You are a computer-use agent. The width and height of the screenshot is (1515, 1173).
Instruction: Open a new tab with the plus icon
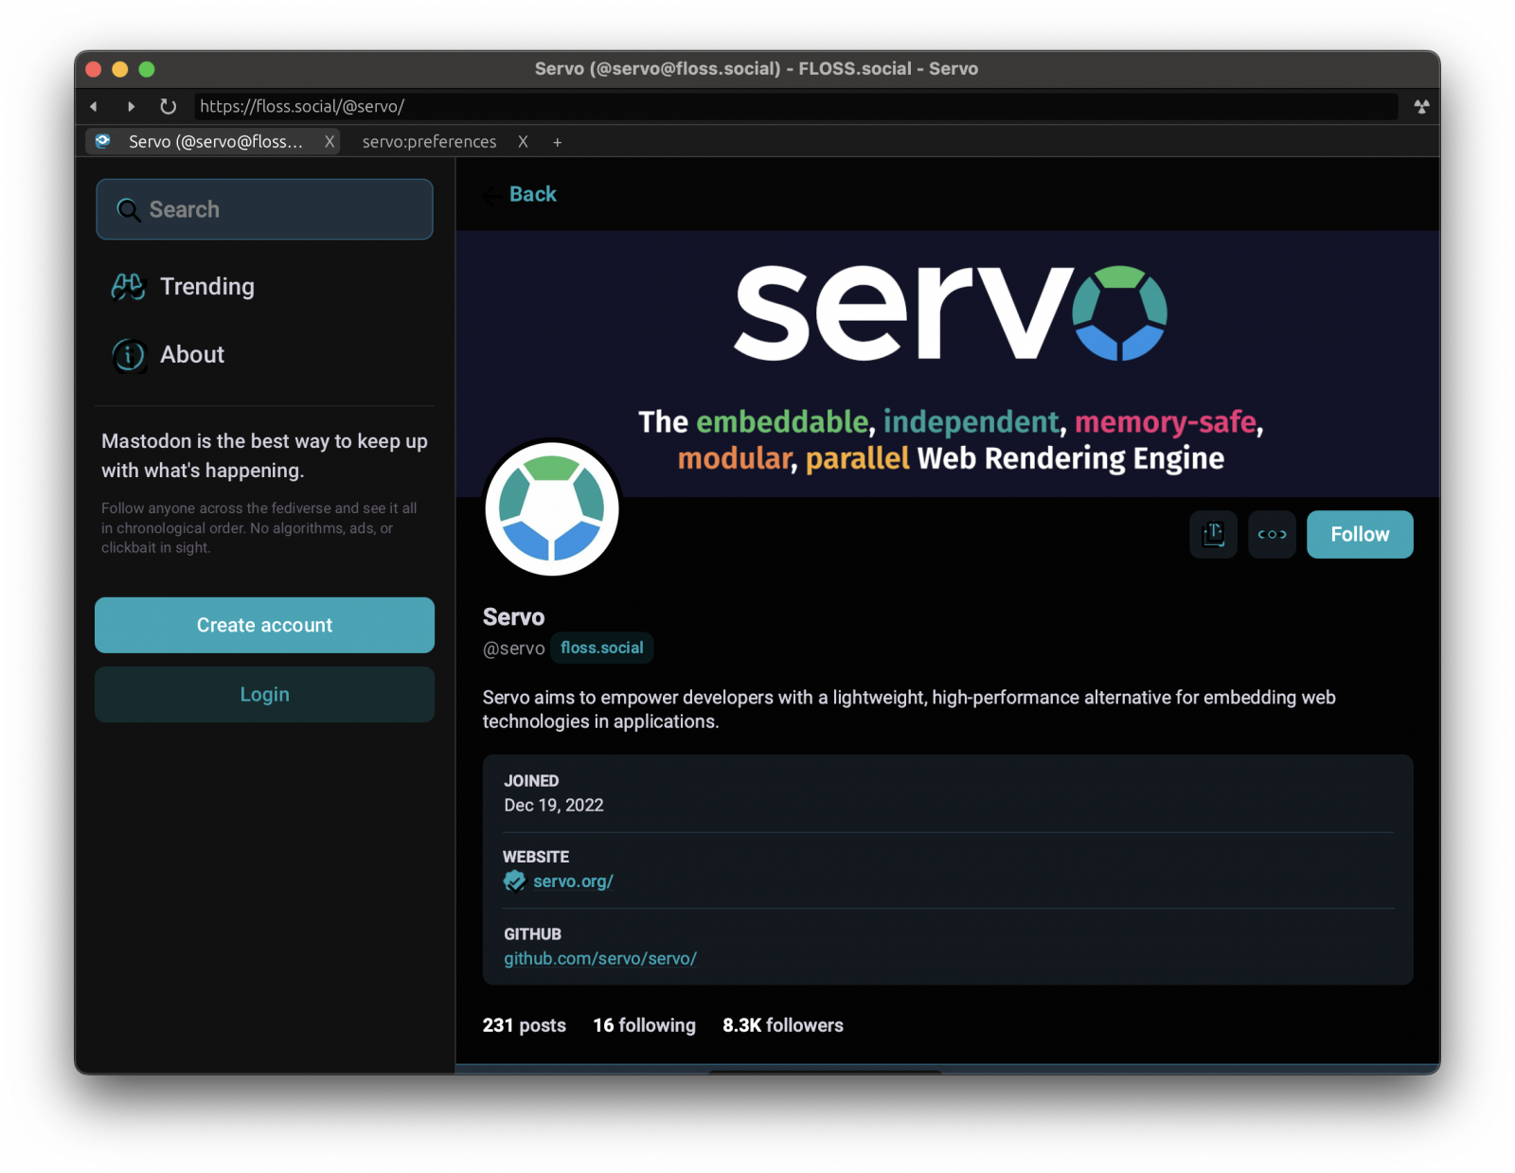click(557, 142)
